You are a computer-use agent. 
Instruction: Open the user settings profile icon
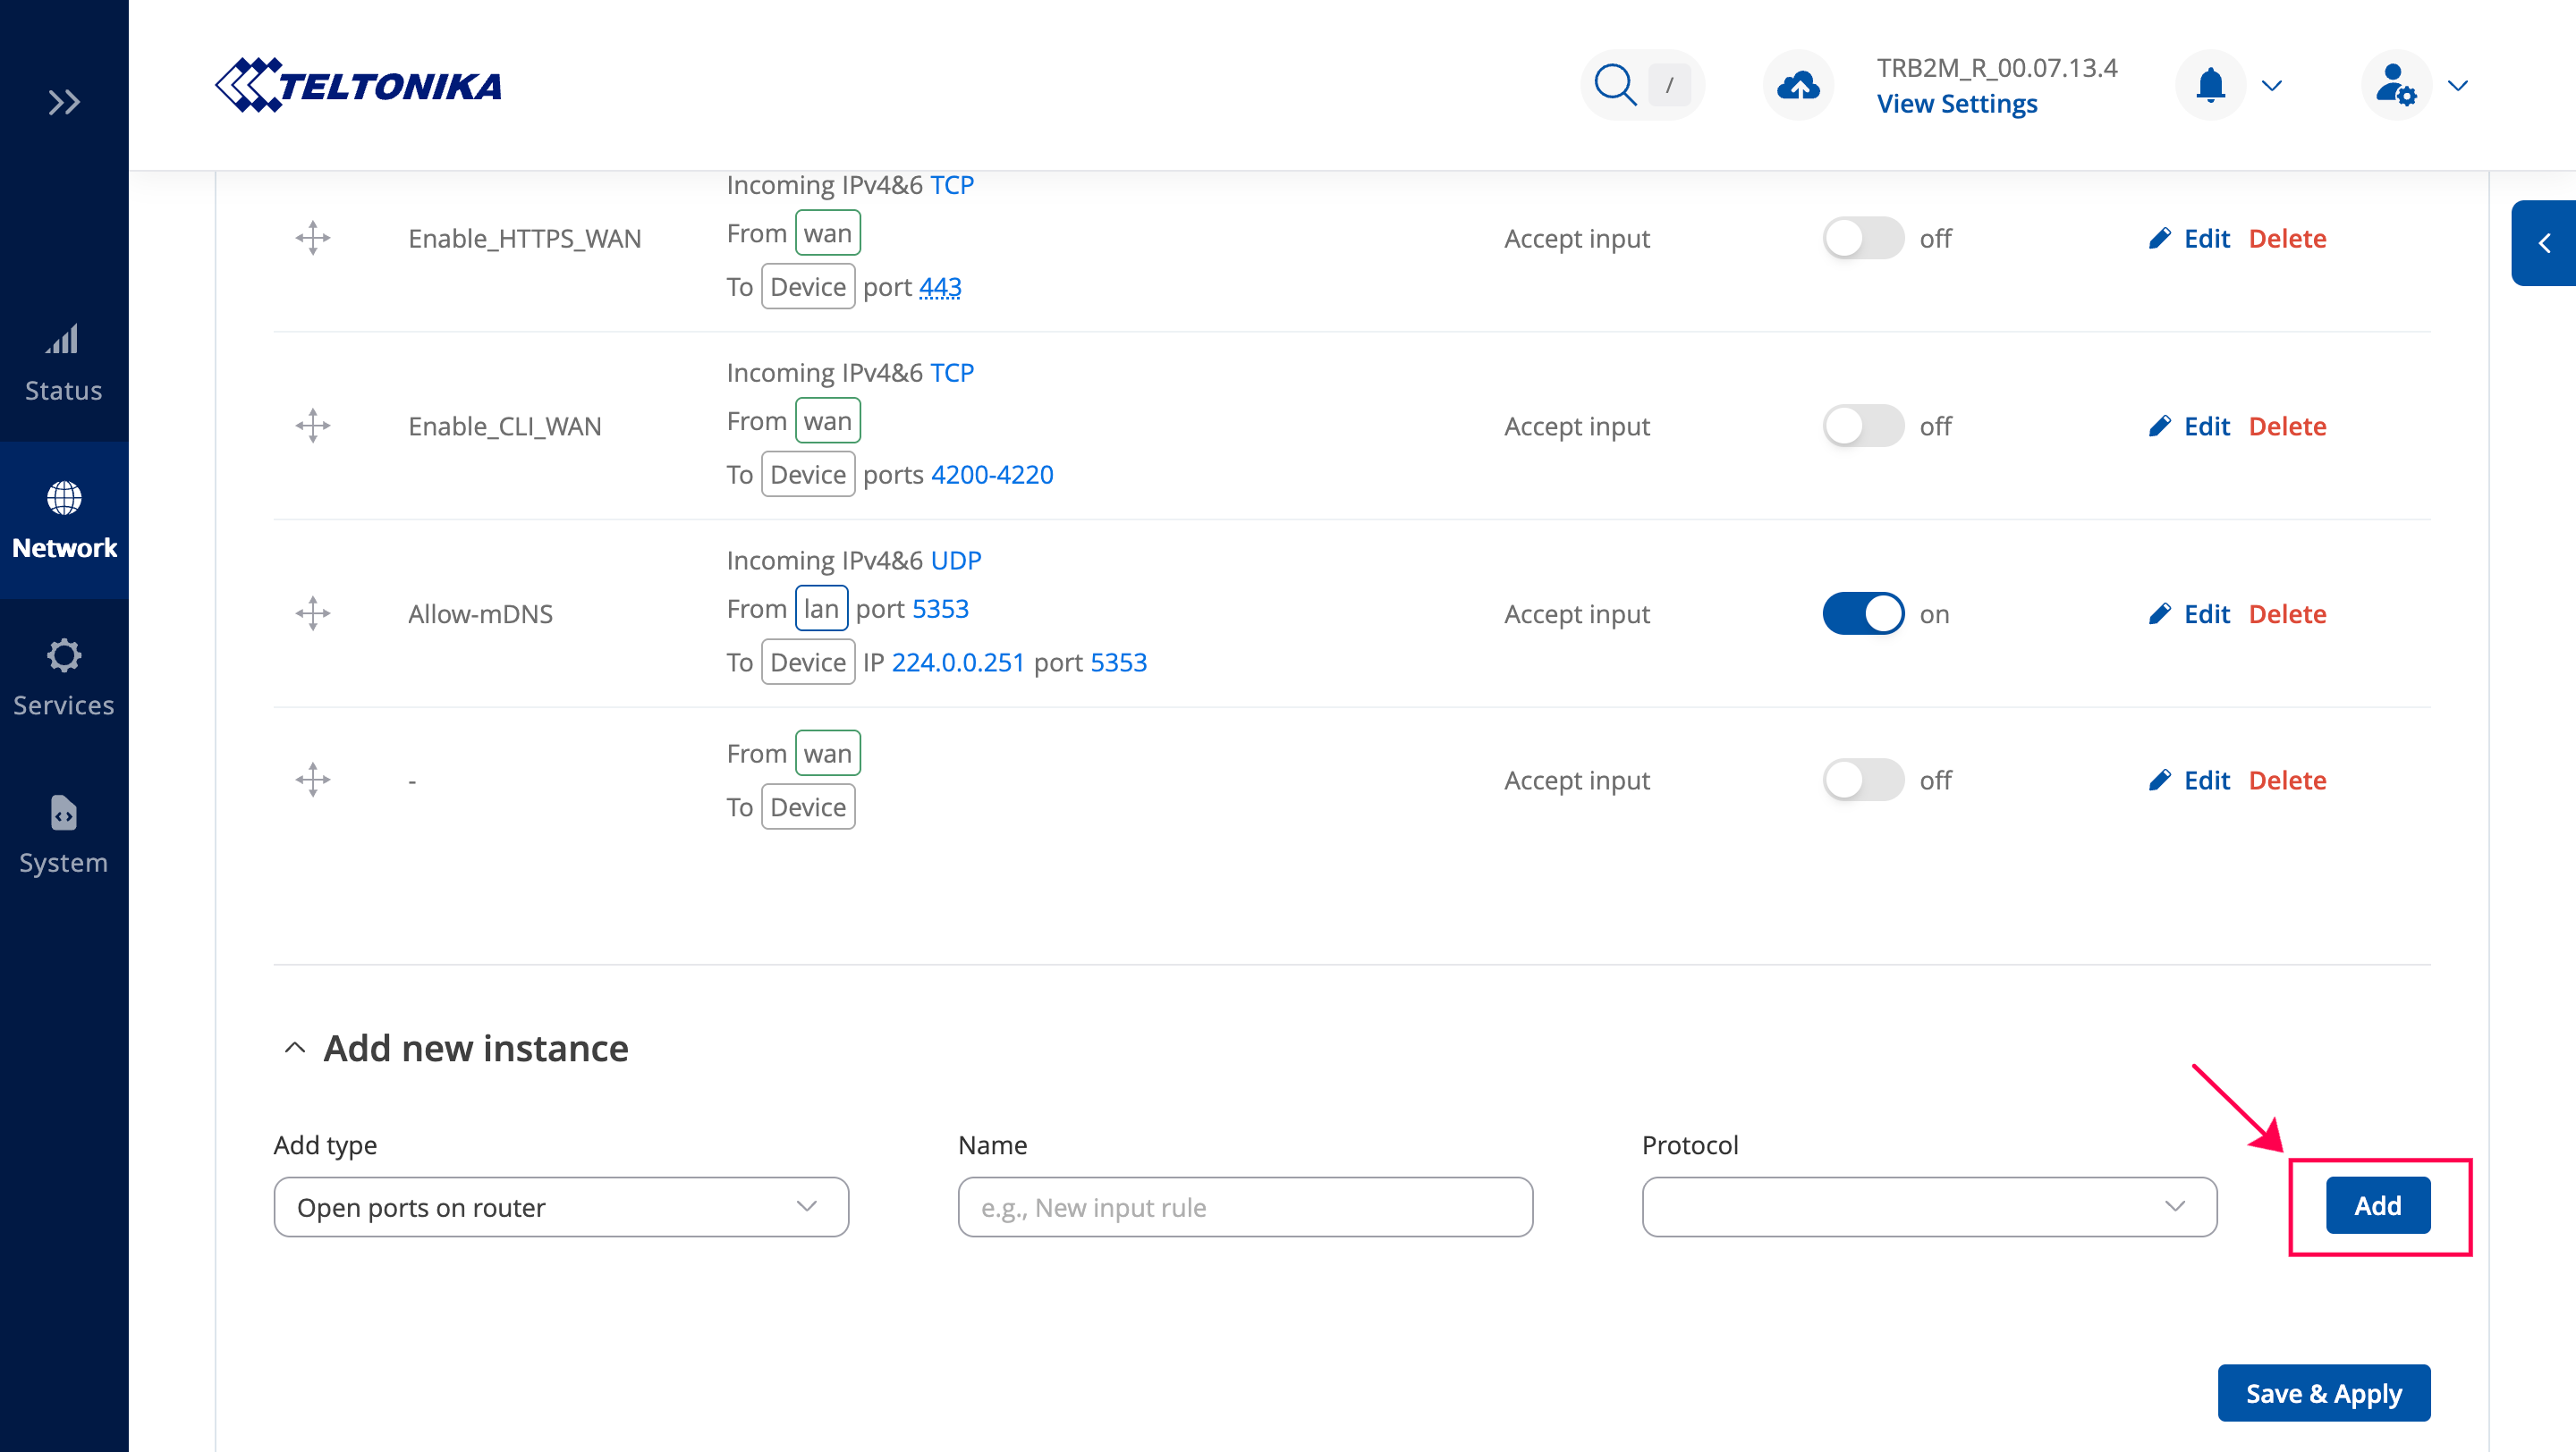[x=2395, y=85]
